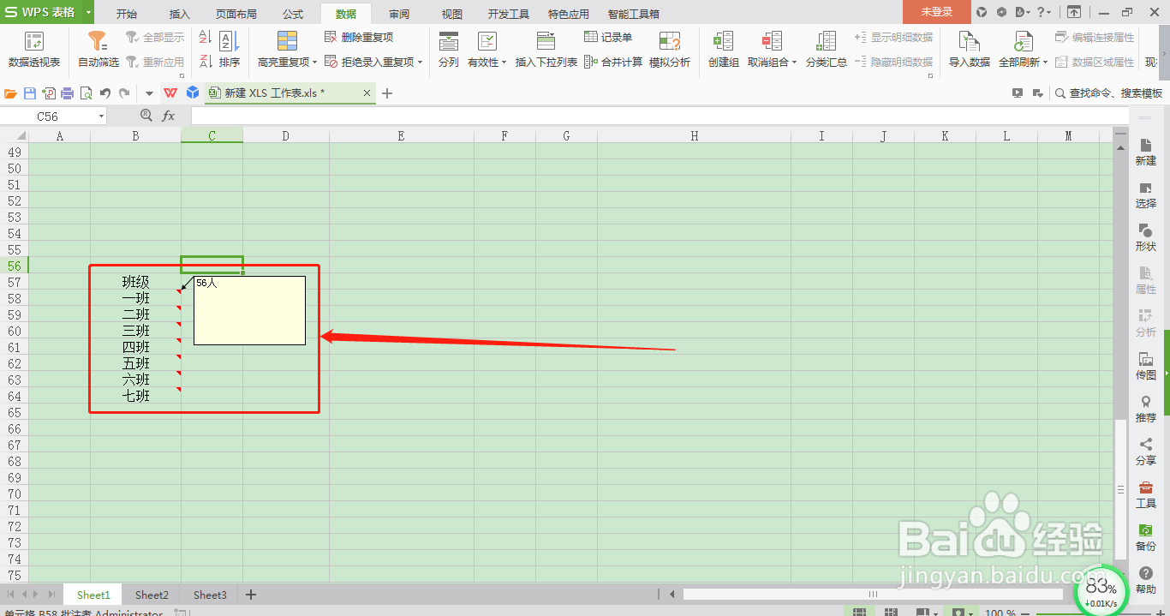Click the sort descending Z-A icon

coord(206,61)
